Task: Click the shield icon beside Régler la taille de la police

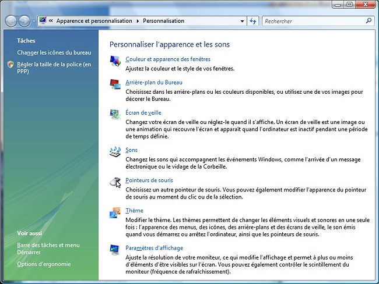Action: [x=10, y=65]
